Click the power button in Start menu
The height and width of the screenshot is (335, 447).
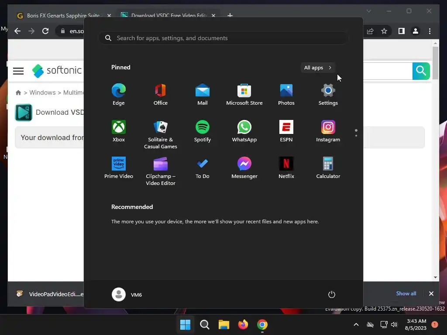point(332,294)
